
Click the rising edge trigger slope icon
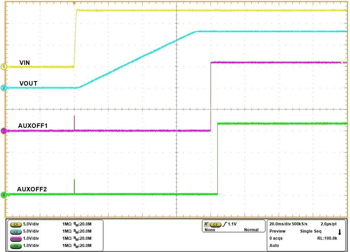(225, 224)
